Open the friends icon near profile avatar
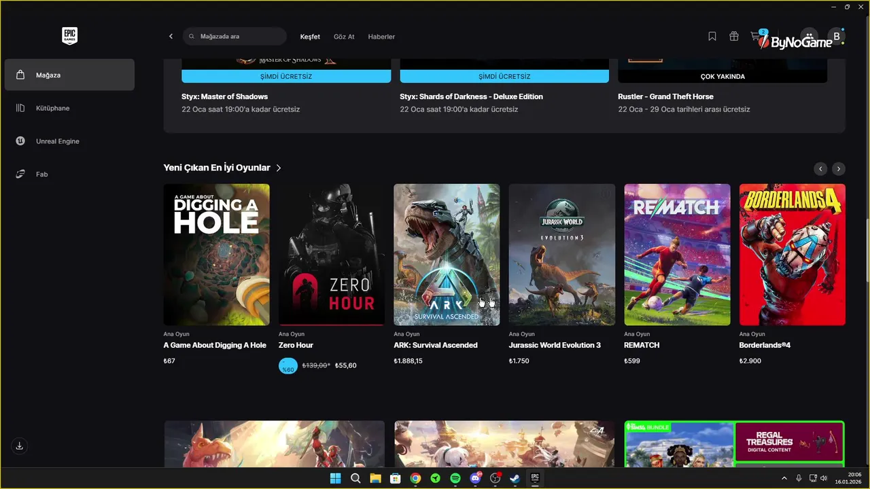 [x=809, y=37]
